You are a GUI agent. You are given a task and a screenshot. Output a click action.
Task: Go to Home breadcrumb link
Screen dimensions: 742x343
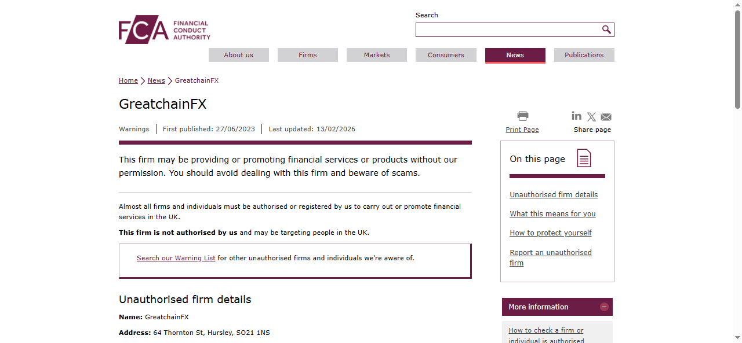[x=128, y=80]
